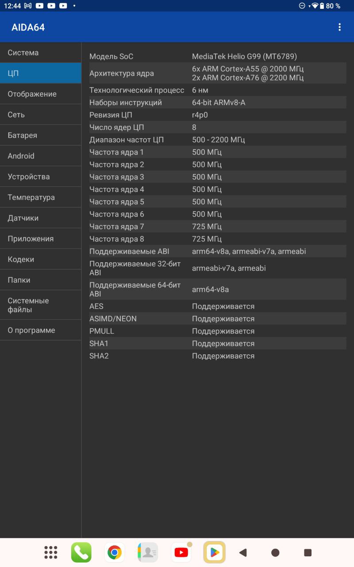Open the Contacts app in the dock
354x567 pixels.
148,552
